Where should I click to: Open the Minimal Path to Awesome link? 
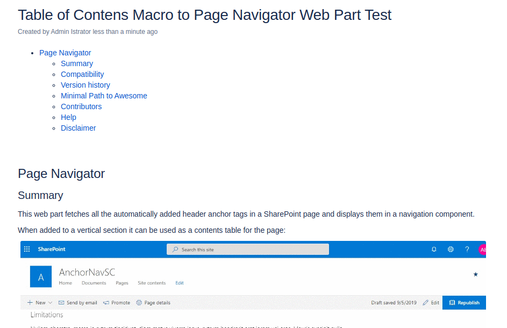(104, 96)
